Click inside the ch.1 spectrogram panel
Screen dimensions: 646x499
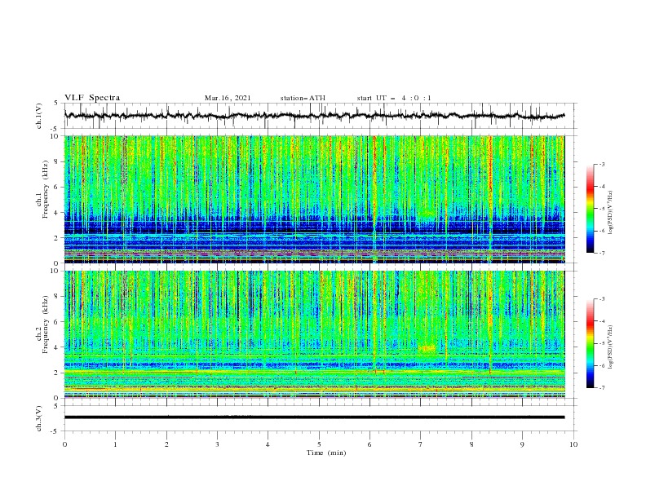(x=314, y=199)
